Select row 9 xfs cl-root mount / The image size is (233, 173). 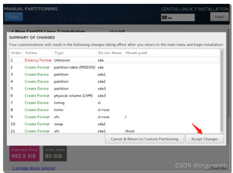click(x=115, y=117)
